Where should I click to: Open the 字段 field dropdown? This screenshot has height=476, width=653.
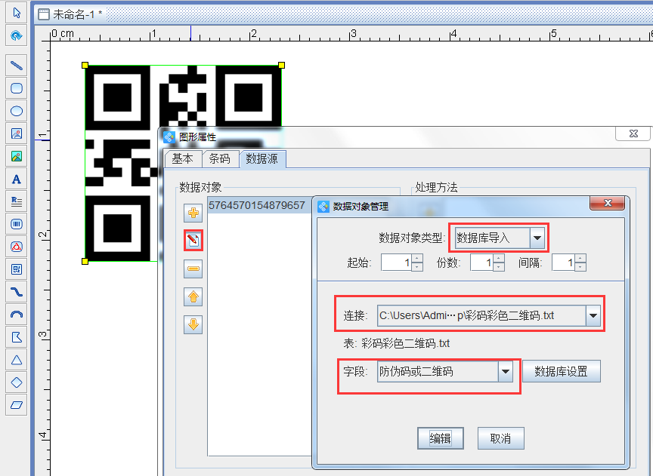pos(506,371)
